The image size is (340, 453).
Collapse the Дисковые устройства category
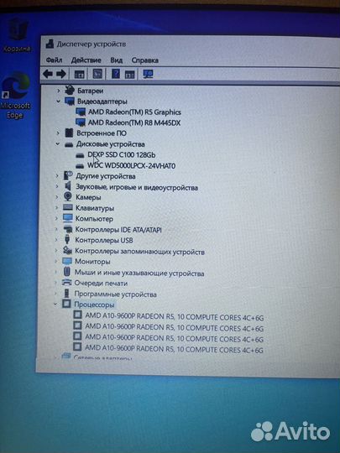(58, 143)
